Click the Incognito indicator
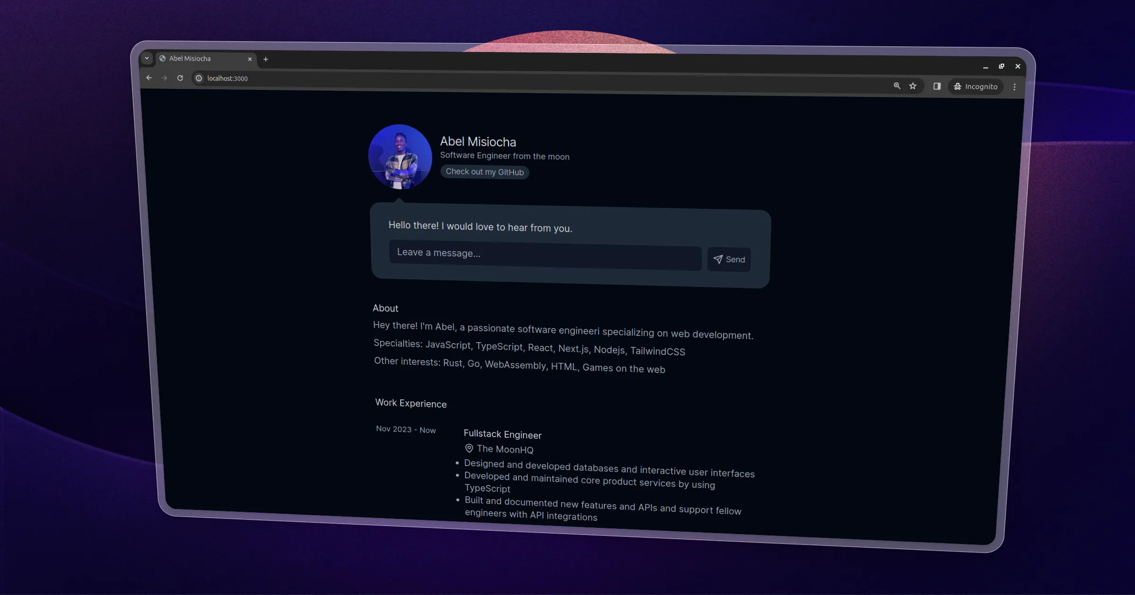Image resolution: width=1135 pixels, height=595 pixels. 976,86
